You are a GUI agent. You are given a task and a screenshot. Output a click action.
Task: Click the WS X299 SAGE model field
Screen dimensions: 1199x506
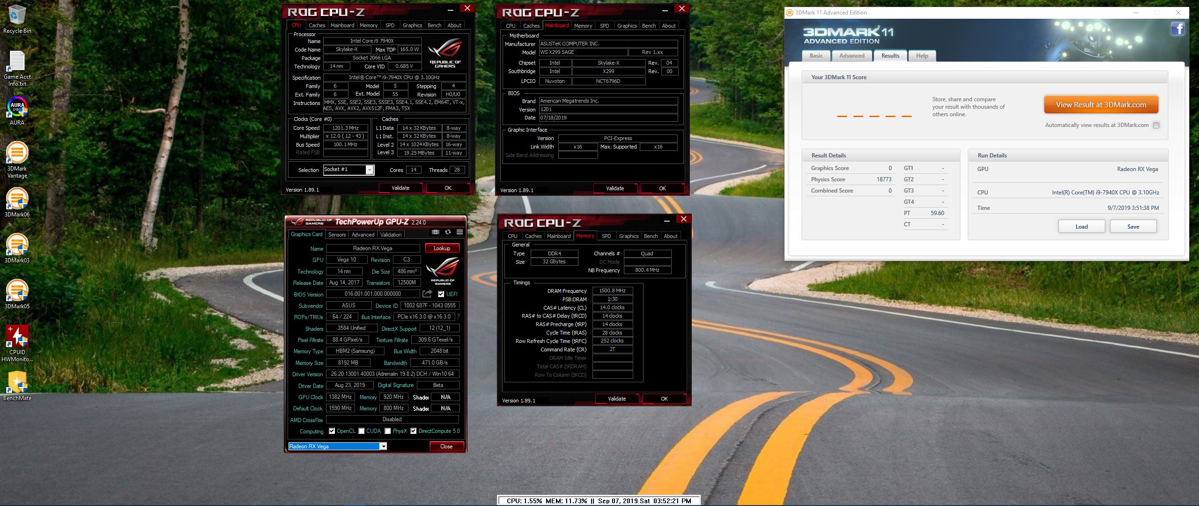coord(583,52)
